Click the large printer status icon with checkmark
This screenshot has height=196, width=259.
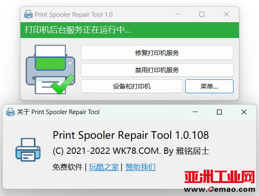coord(50,69)
